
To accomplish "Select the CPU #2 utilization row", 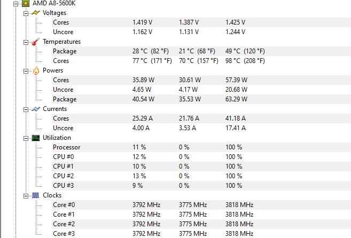I will [x=201, y=176].
